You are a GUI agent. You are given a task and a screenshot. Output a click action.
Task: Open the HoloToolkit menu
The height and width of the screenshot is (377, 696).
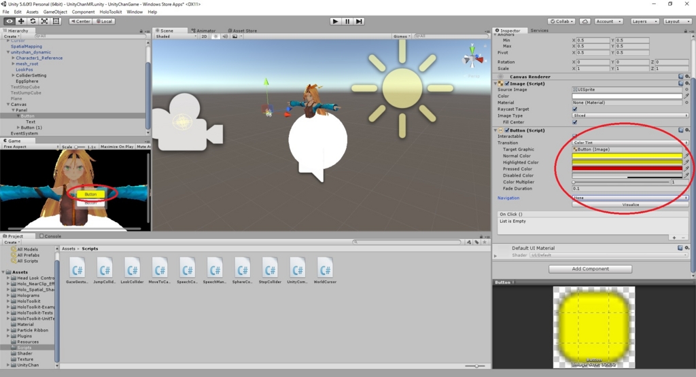111,12
